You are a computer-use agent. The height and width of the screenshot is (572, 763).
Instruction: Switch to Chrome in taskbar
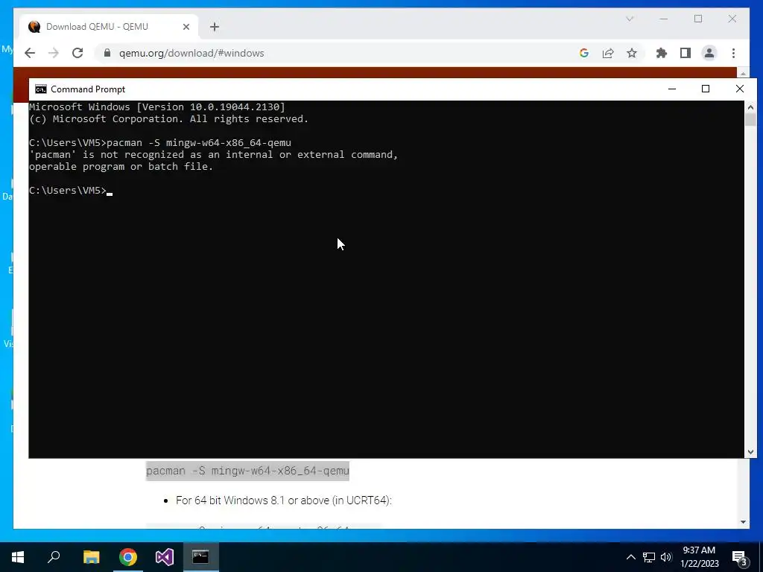pos(128,557)
